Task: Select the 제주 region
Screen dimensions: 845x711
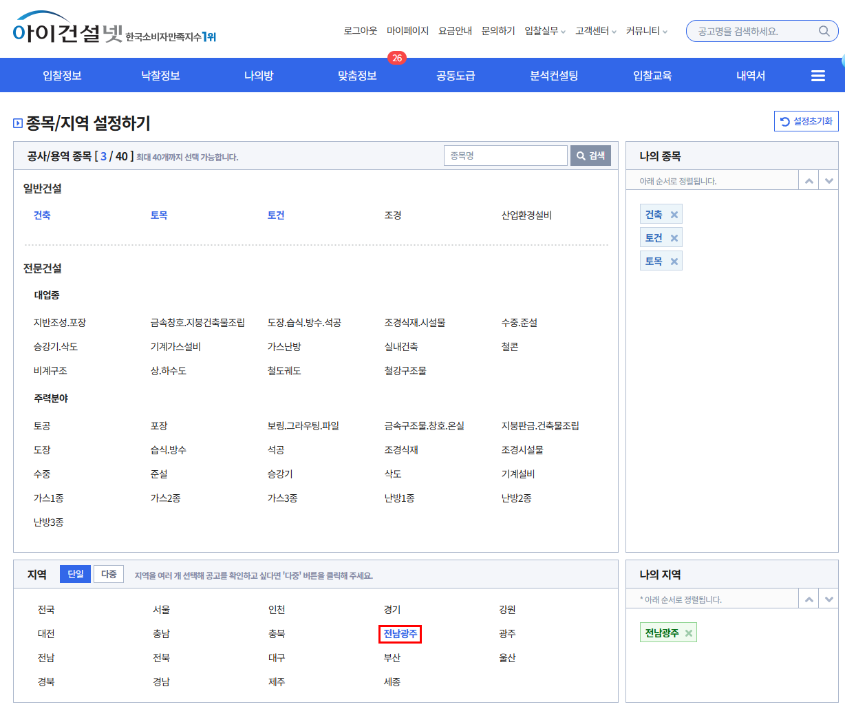Action: pos(277,682)
